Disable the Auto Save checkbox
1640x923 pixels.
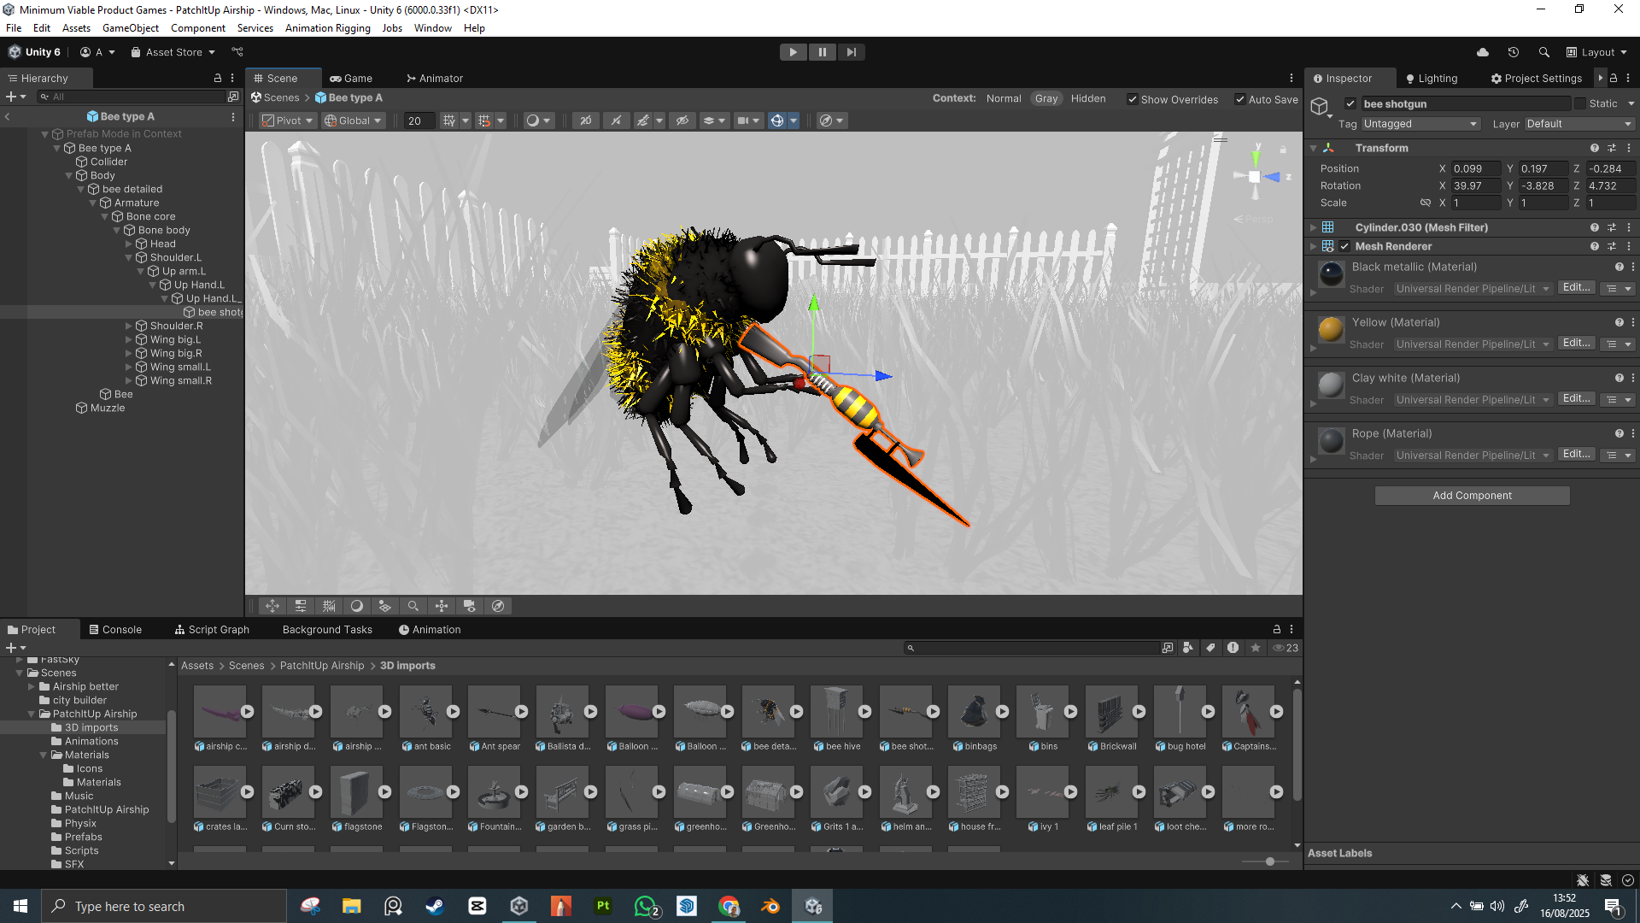pyautogui.click(x=1239, y=99)
